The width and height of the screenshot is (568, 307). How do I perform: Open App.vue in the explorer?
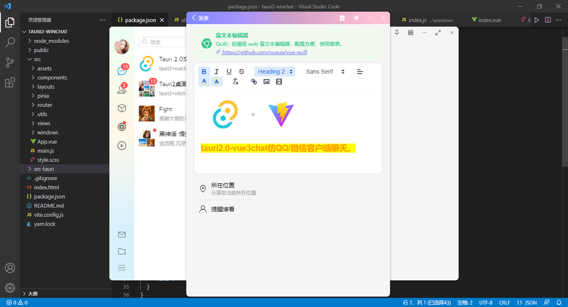pyautogui.click(x=64, y=142)
